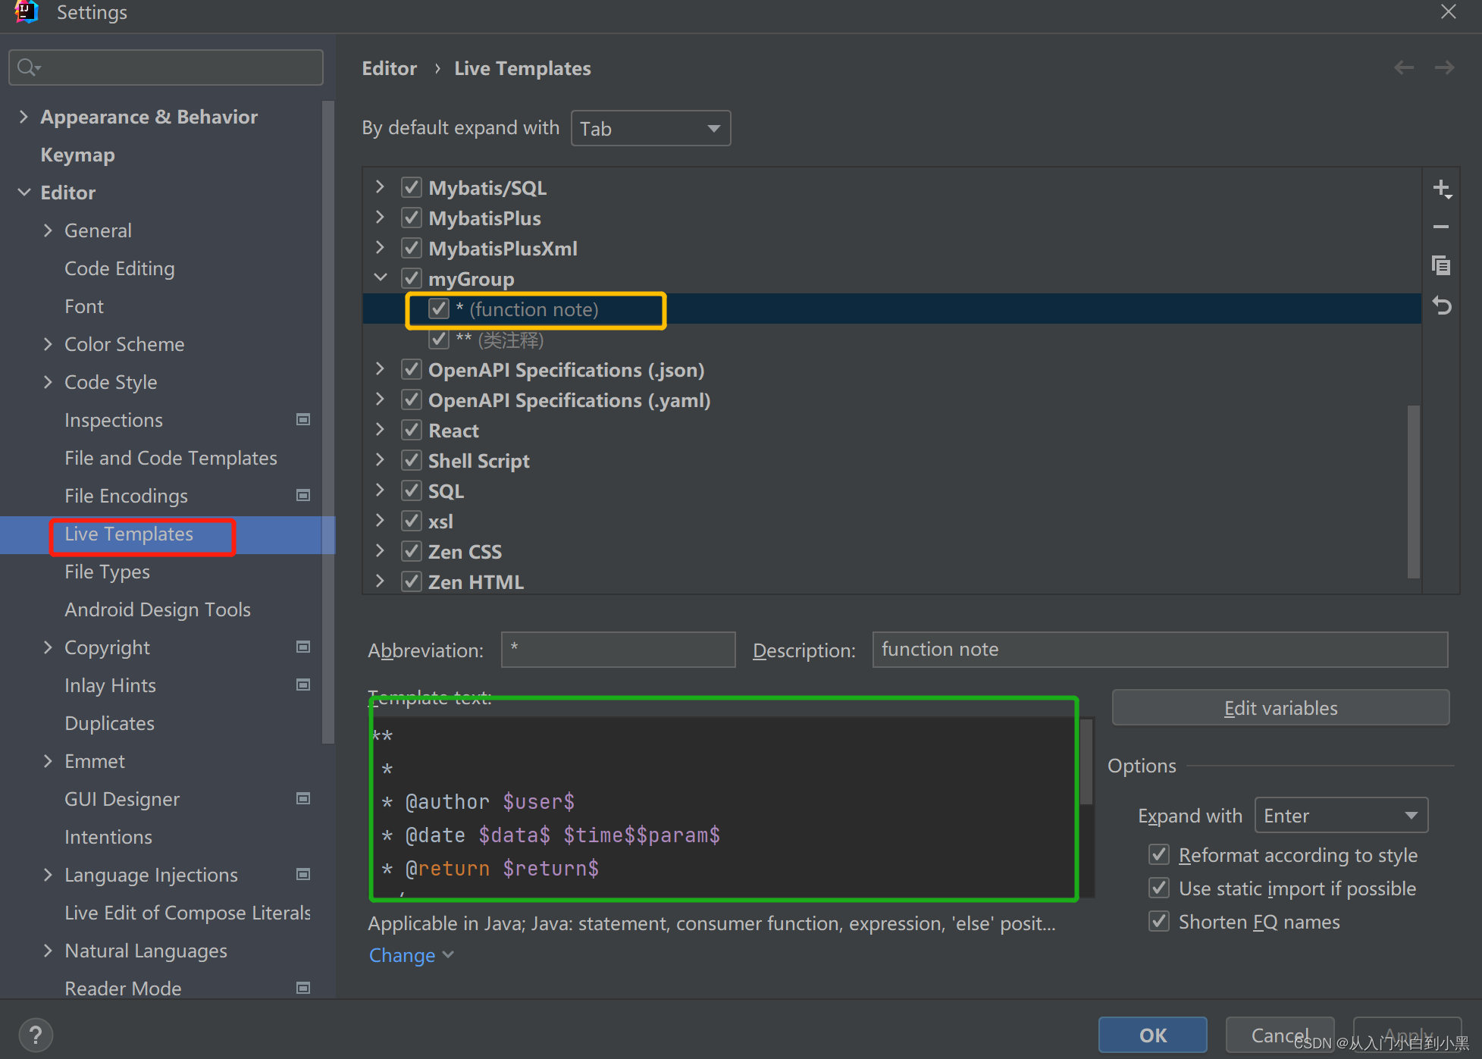Click the help question mark icon
This screenshot has width=1482, height=1059.
[35, 1035]
